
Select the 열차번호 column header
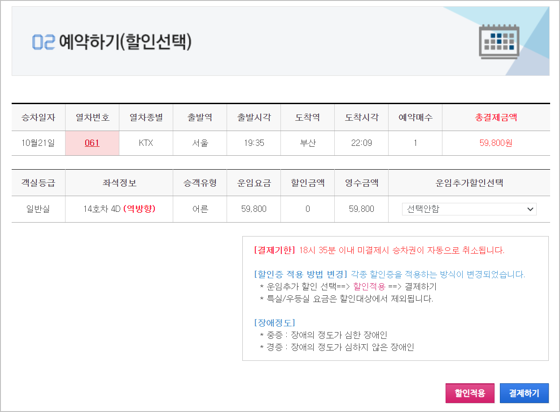92,118
